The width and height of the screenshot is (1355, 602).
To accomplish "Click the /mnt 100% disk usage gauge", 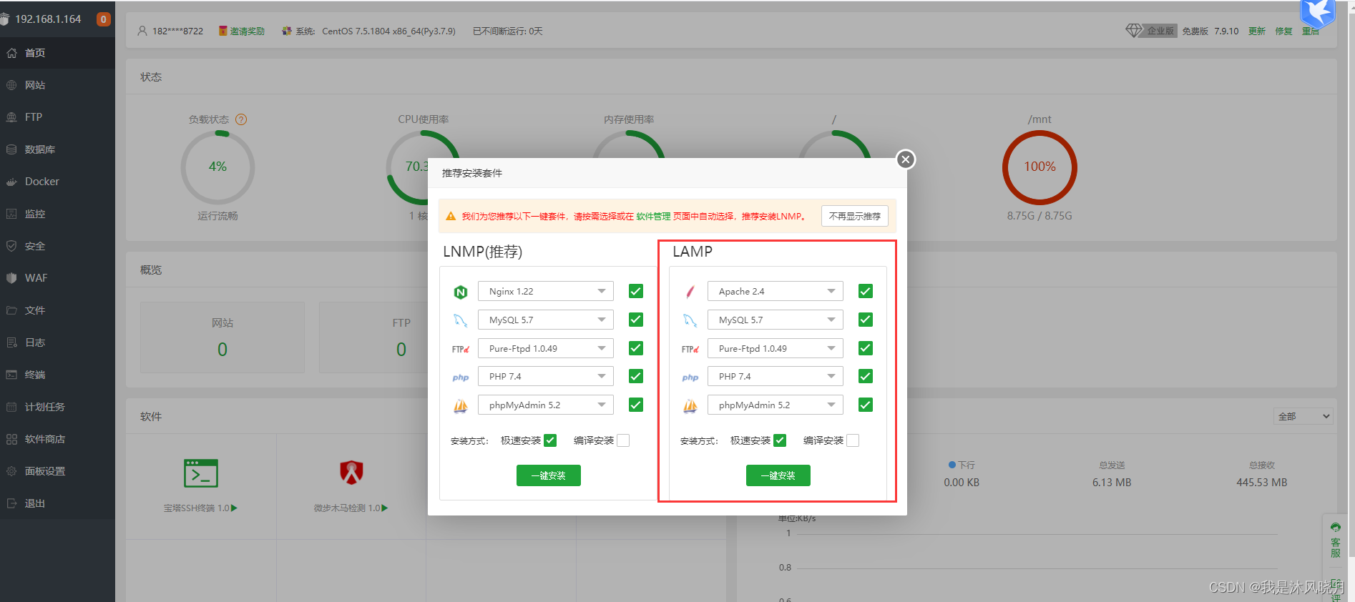I will pyautogui.click(x=1040, y=167).
